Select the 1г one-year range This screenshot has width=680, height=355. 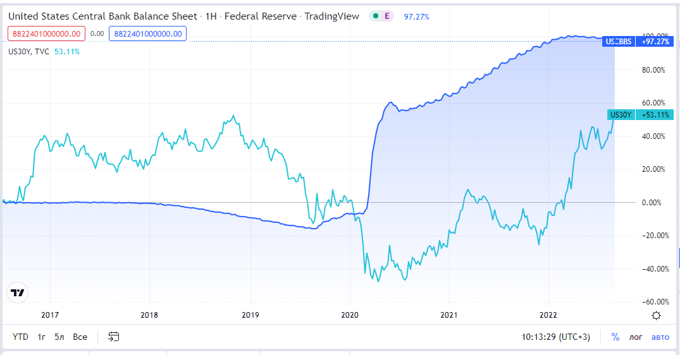click(x=41, y=337)
